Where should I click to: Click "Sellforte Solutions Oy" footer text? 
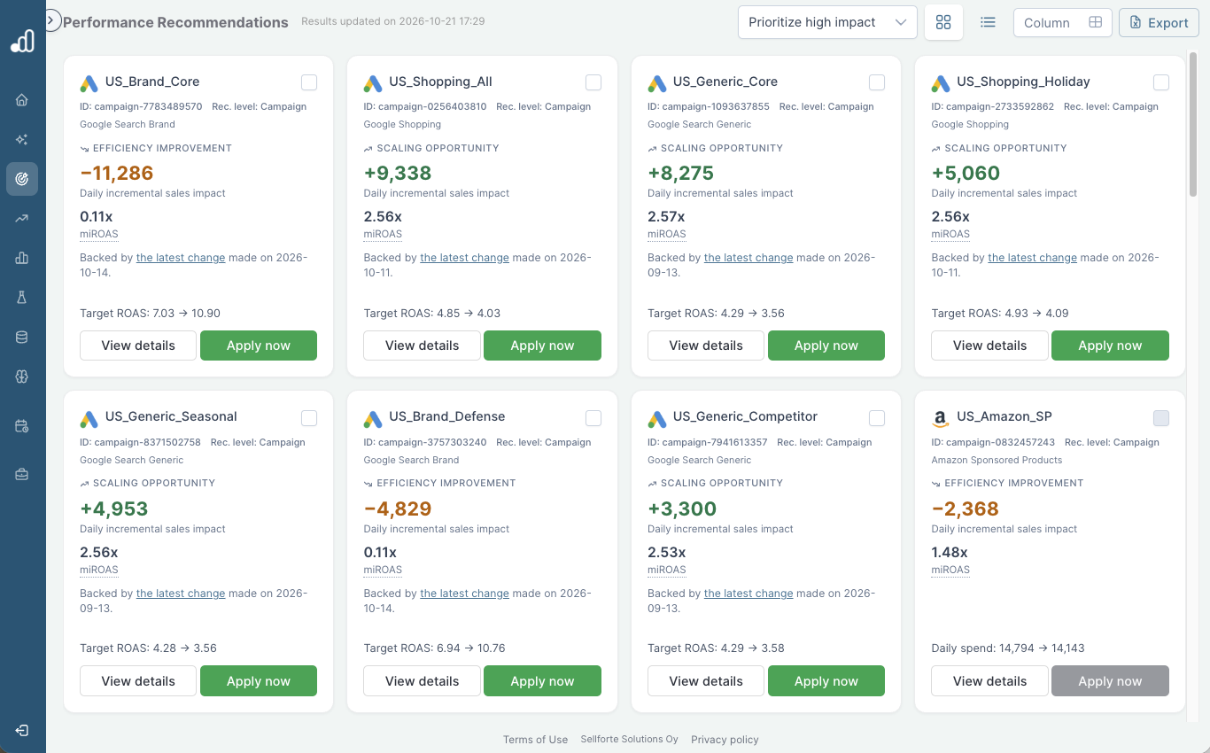coord(629,740)
